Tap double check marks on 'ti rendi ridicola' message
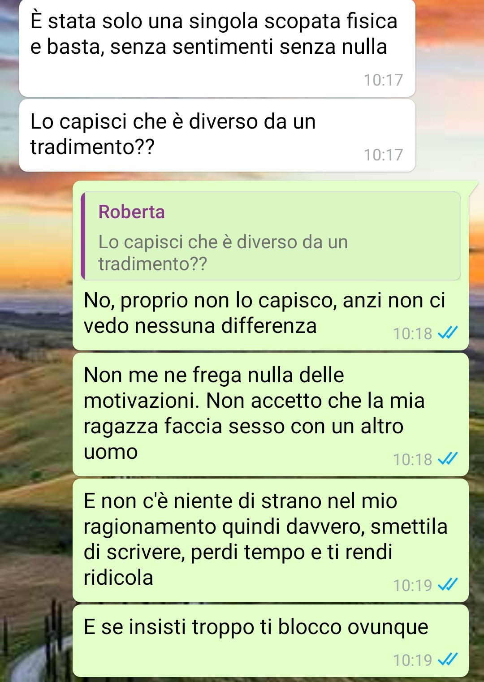Viewport: 484px width, 682px height. (447, 585)
